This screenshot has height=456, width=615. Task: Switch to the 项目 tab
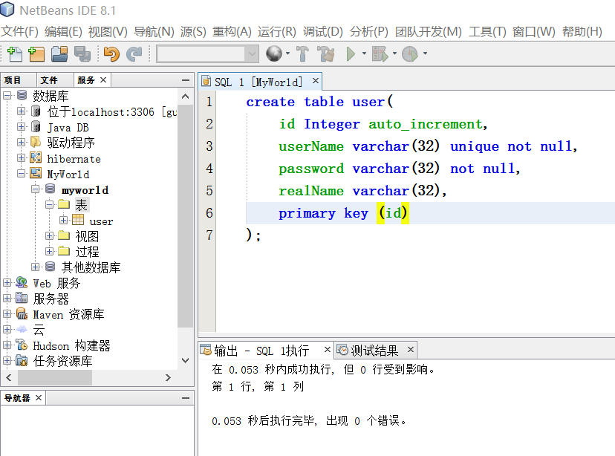click(x=13, y=80)
